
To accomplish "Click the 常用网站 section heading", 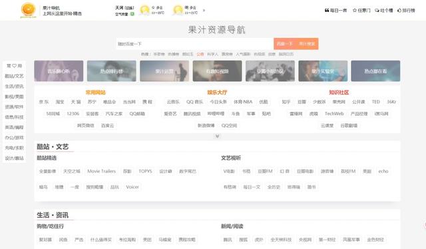I will (96, 93).
